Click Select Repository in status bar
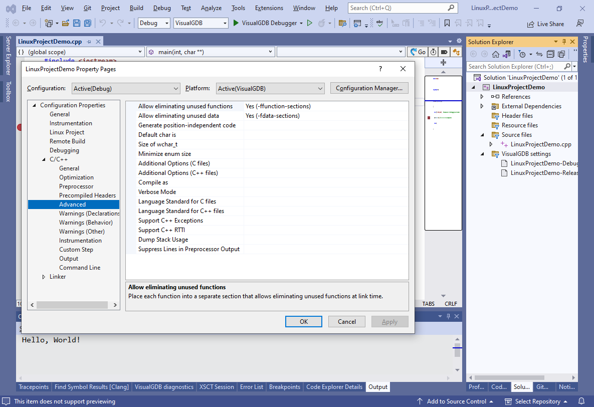The height and width of the screenshot is (407, 594). point(536,401)
